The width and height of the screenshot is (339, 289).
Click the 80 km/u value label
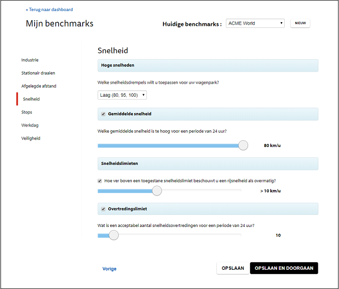click(x=272, y=146)
